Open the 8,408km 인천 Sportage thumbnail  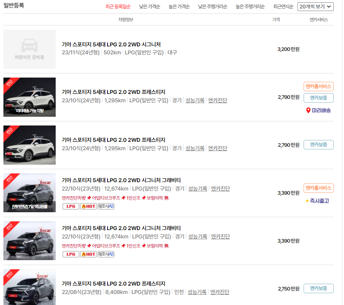[29, 287]
